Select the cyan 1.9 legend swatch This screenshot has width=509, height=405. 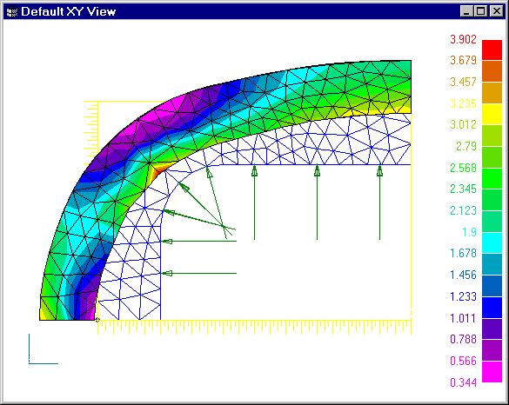[x=492, y=242]
